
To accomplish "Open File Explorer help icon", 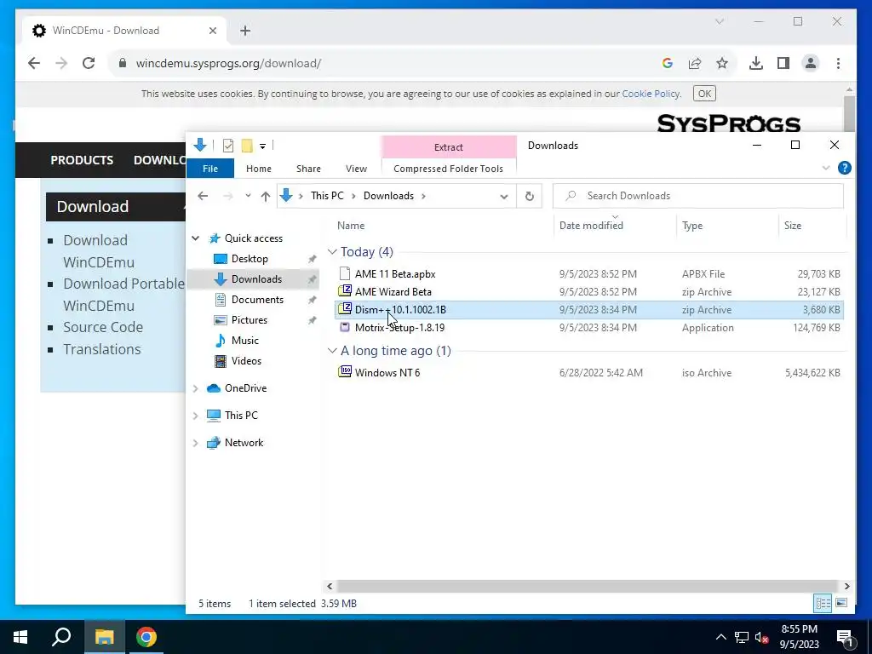I will pos(844,168).
